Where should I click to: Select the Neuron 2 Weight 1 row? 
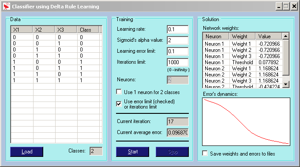(x=242, y=69)
